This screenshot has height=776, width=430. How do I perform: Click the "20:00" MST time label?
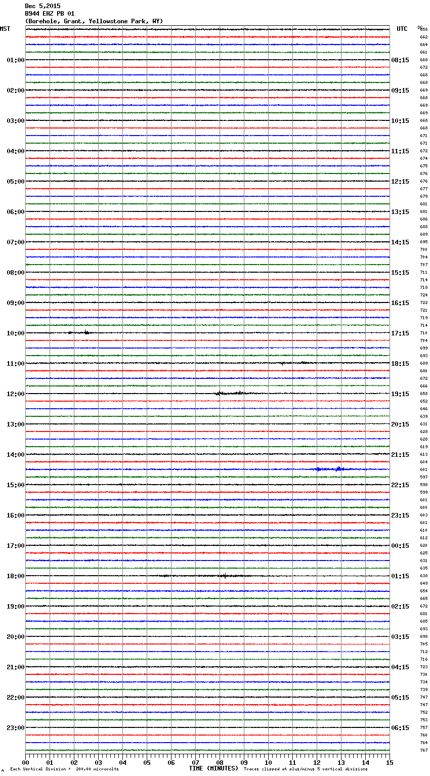[x=16, y=637]
